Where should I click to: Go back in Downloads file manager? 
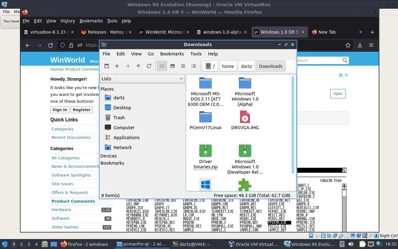click(117, 66)
